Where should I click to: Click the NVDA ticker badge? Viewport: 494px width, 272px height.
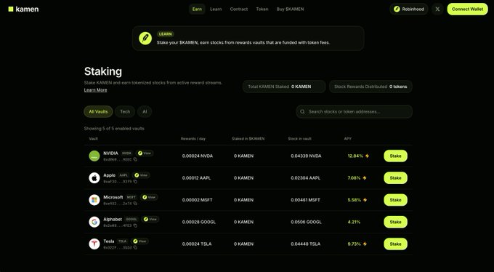click(126, 153)
